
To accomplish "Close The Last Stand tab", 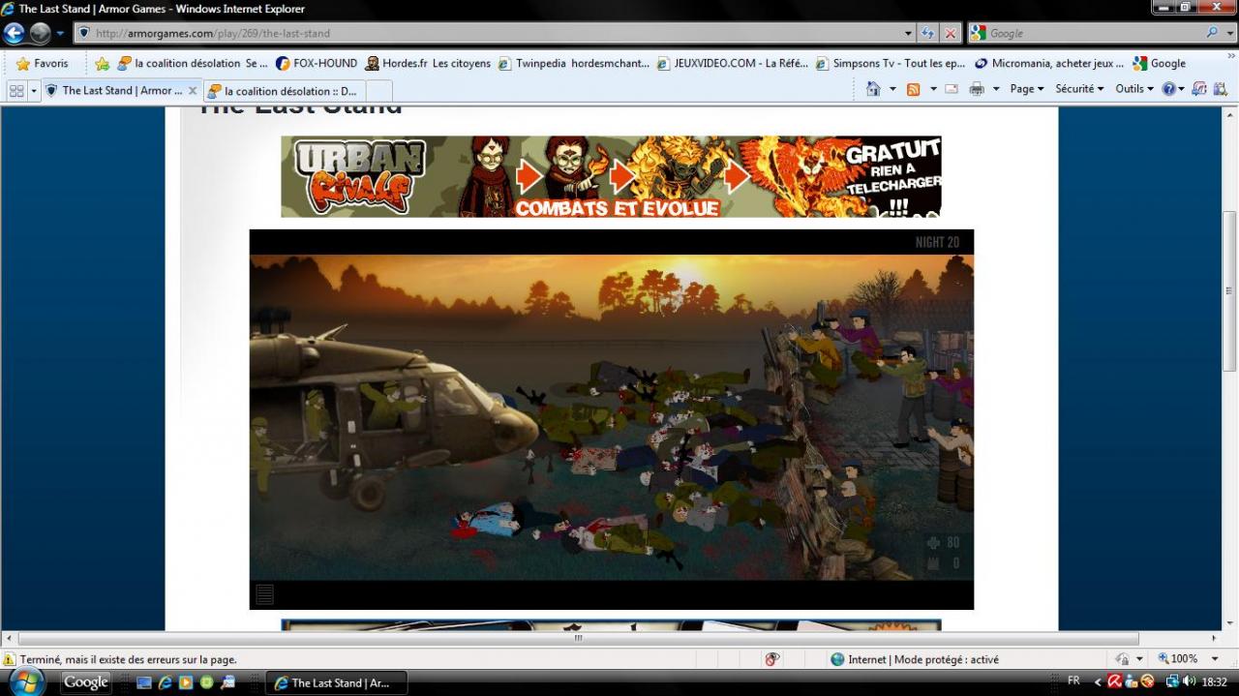I will [193, 91].
